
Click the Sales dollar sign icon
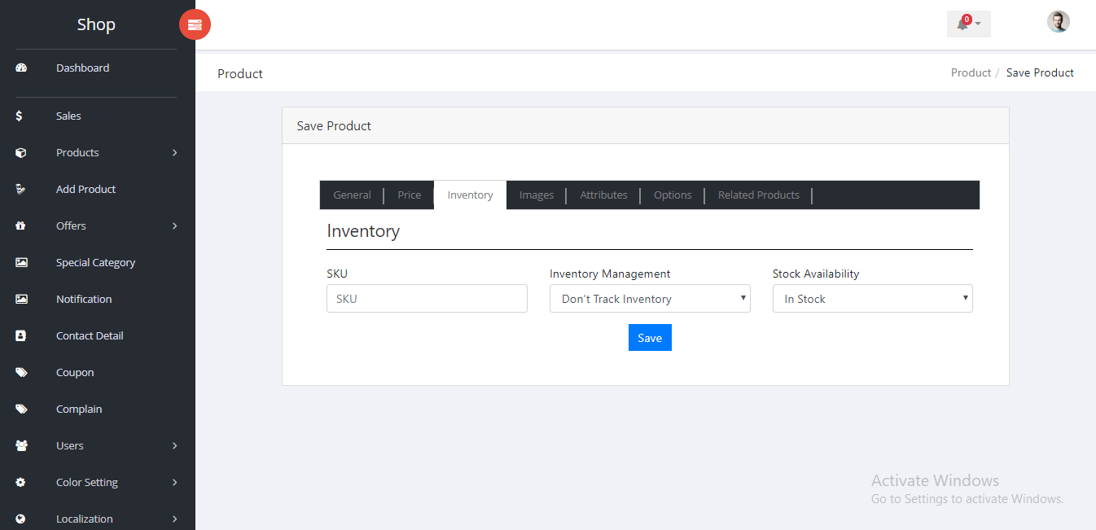(x=20, y=116)
